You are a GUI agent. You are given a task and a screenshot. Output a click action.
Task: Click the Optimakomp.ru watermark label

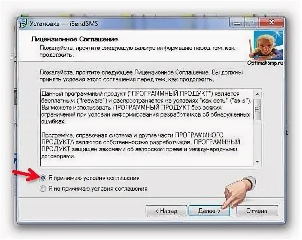(x=265, y=63)
